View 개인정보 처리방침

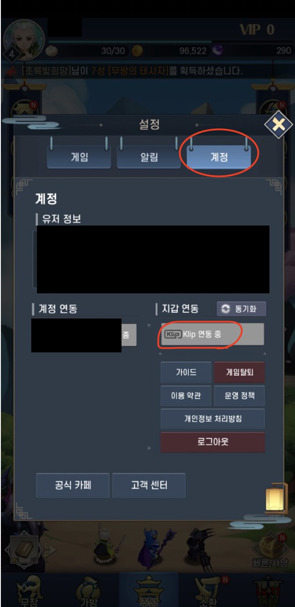[x=213, y=419]
